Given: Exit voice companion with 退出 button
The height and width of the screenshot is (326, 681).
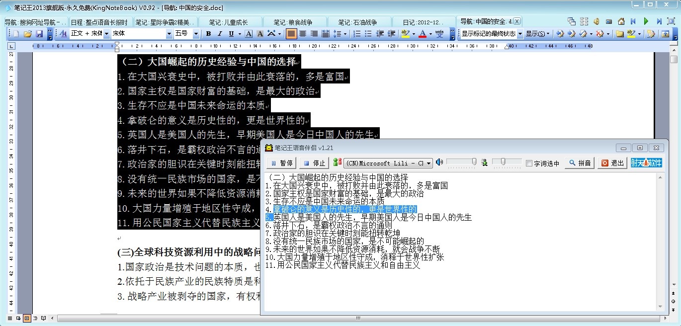Looking at the screenshot, I should click(x=612, y=163).
